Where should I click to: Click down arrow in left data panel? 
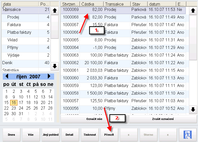tap(55, 66)
